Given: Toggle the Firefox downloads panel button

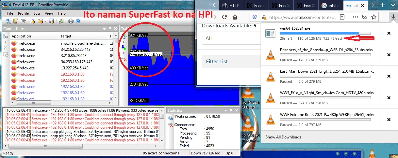Looking at the screenshot, I should [x=393, y=17].
